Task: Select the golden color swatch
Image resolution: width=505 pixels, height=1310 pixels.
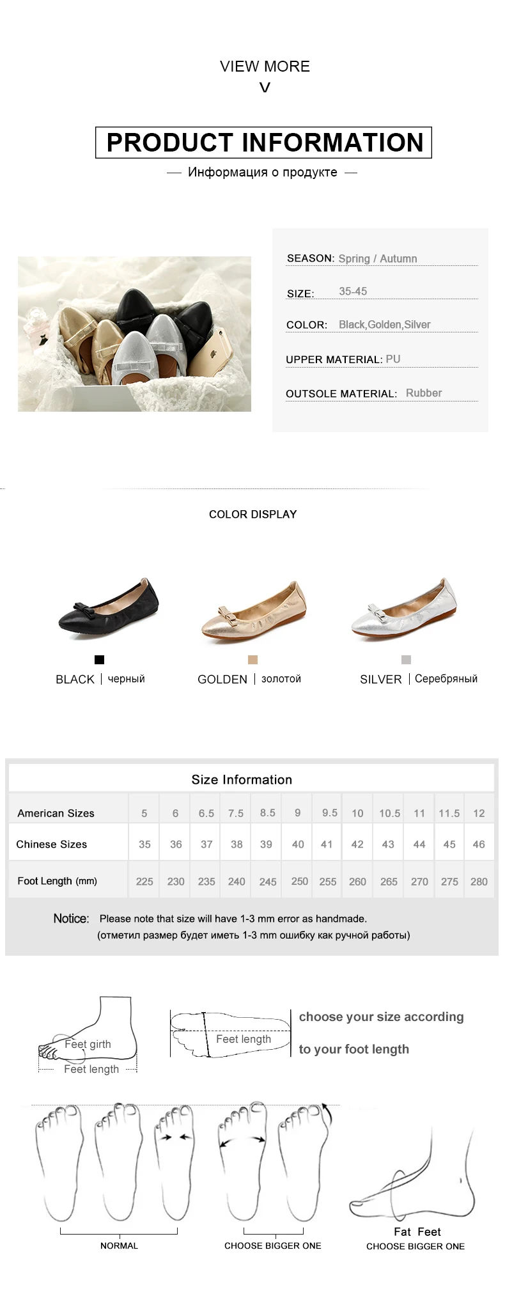Action: 252,660
